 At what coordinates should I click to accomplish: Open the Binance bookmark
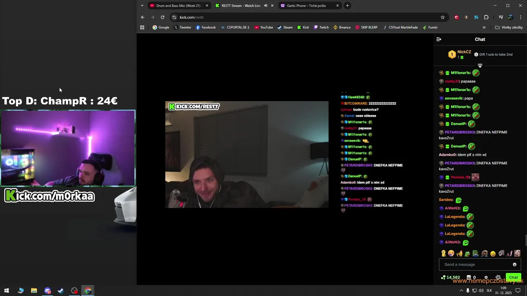pyautogui.click(x=342, y=28)
